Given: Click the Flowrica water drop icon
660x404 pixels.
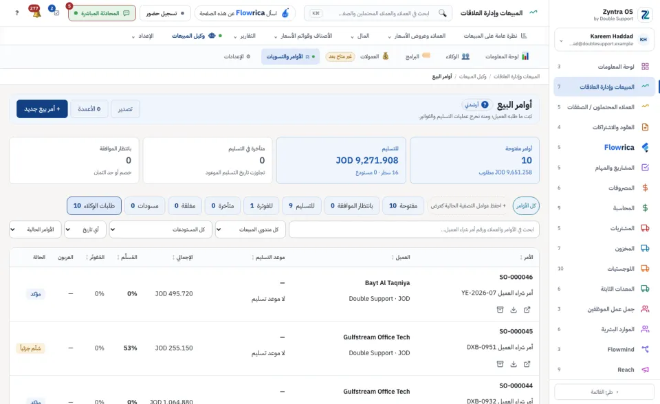Looking at the screenshot, I should tap(285, 13).
